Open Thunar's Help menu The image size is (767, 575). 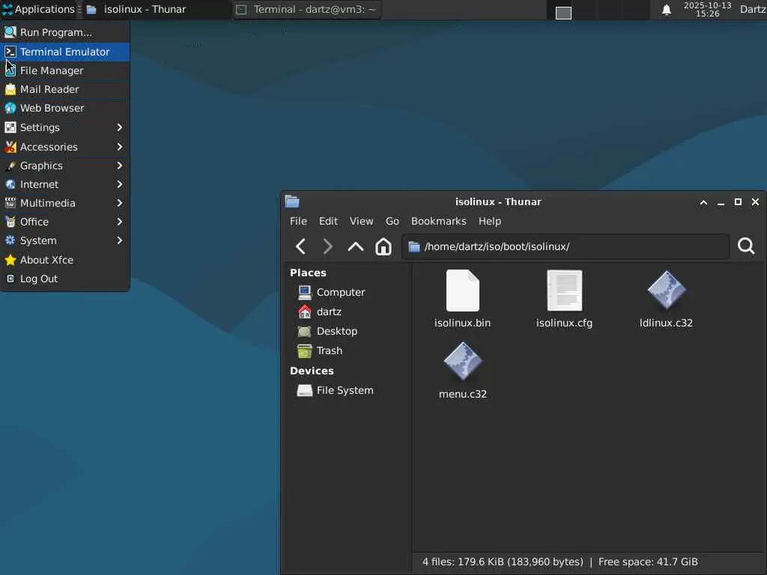pyautogui.click(x=490, y=221)
